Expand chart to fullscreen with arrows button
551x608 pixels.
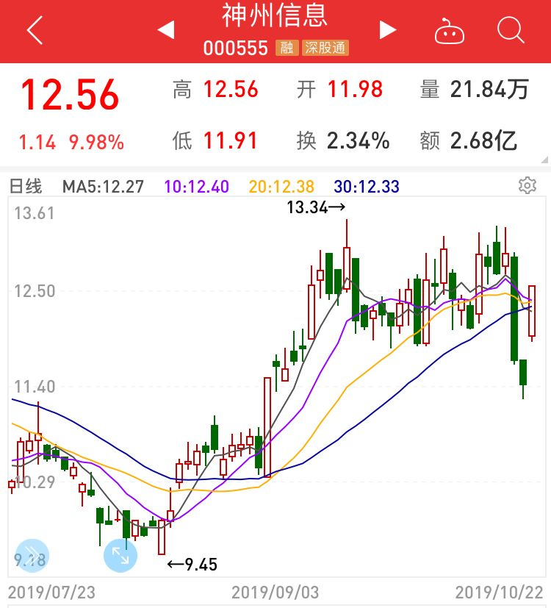[120, 556]
